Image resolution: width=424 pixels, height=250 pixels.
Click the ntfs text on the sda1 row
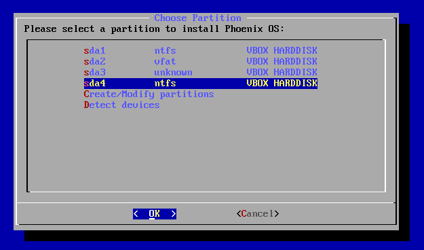(x=165, y=51)
